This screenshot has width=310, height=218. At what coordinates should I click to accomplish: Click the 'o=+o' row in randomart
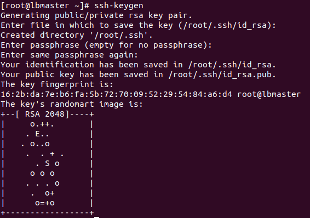(x=45, y=203)
